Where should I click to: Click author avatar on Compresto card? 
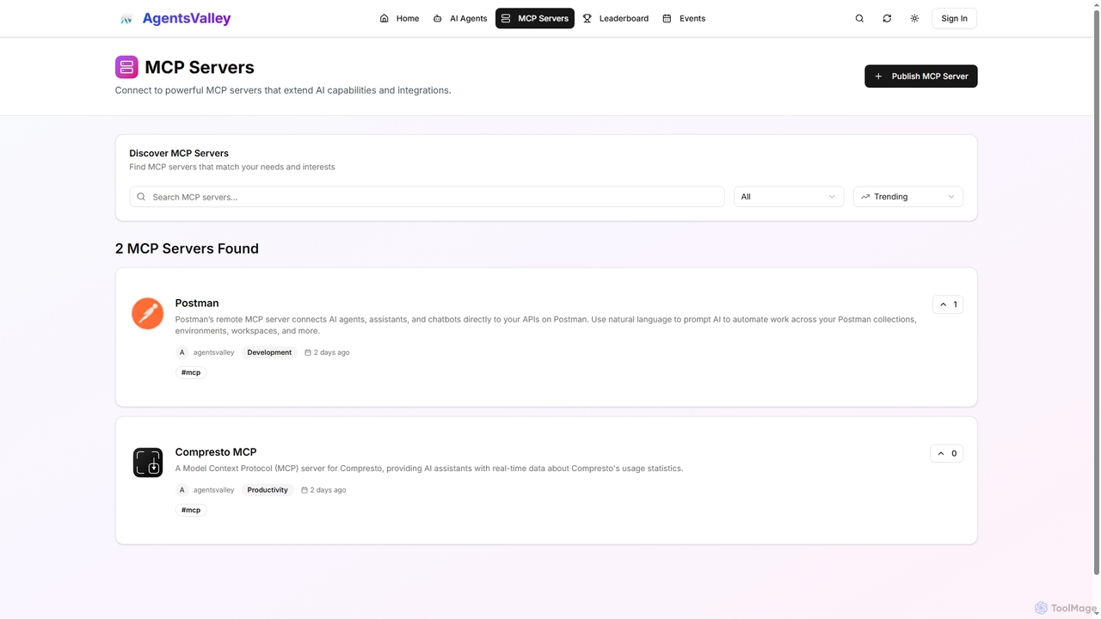pos(181,490)
